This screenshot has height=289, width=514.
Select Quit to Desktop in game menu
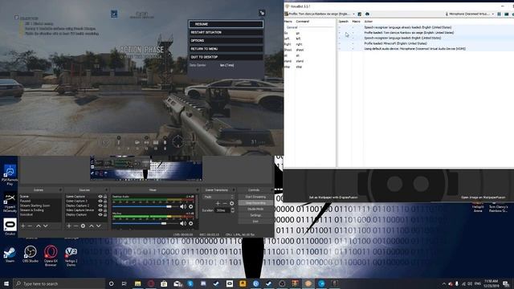(x=226, y=57)
